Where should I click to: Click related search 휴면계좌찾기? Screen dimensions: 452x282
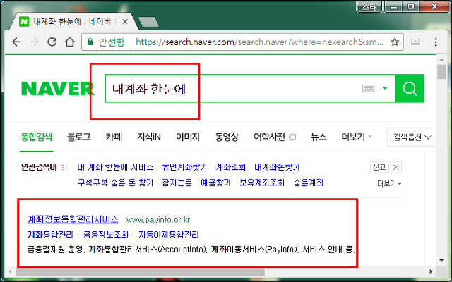click(x=184, y=167)
